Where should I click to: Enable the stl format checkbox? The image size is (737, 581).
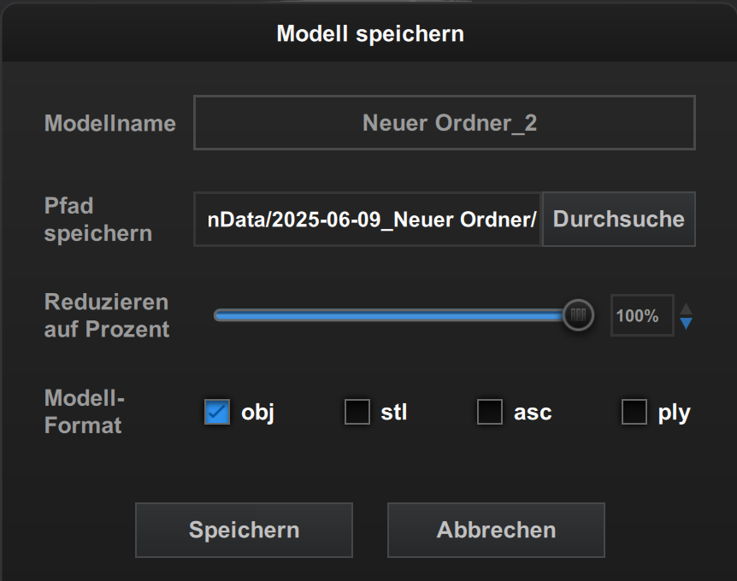tap(357, 413)
